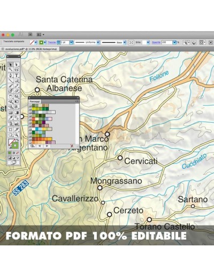
Task: Select the Width tool
Action: click(11, 102)
